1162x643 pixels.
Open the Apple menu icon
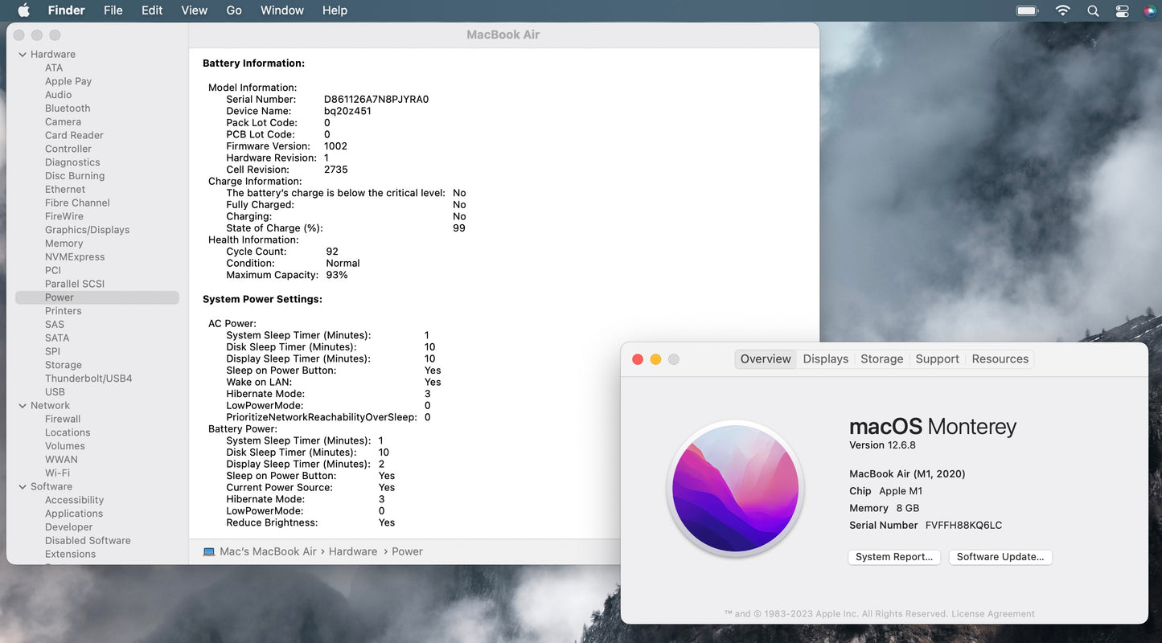[x=23, y=10]
